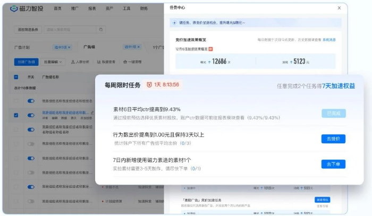Click the 5123 spend value
Viewport: 372px width, 216px height.
click(299, 62)
